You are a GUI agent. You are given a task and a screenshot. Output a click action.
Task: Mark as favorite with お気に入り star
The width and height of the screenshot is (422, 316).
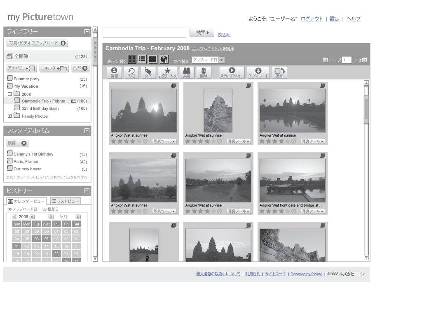click(x=167, y=72)
